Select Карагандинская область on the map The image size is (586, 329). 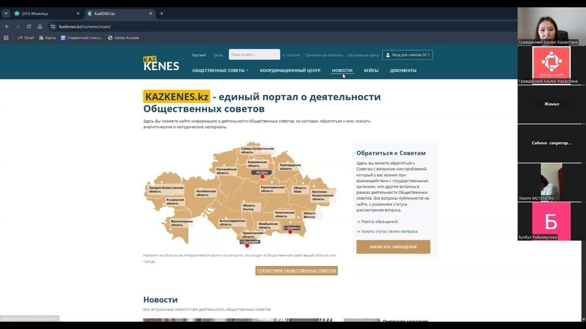(272, 189)
